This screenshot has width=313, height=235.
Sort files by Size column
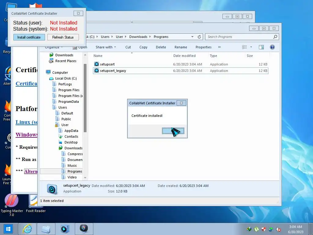(x=257, y=56)
